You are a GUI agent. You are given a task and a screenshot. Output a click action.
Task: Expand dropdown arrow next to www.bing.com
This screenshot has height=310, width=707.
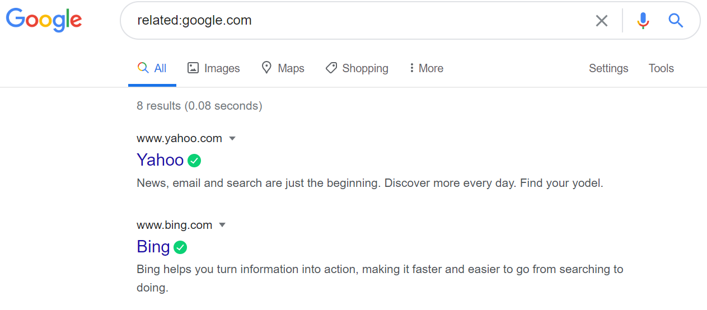pyautogui.click(x=222, y=226)
